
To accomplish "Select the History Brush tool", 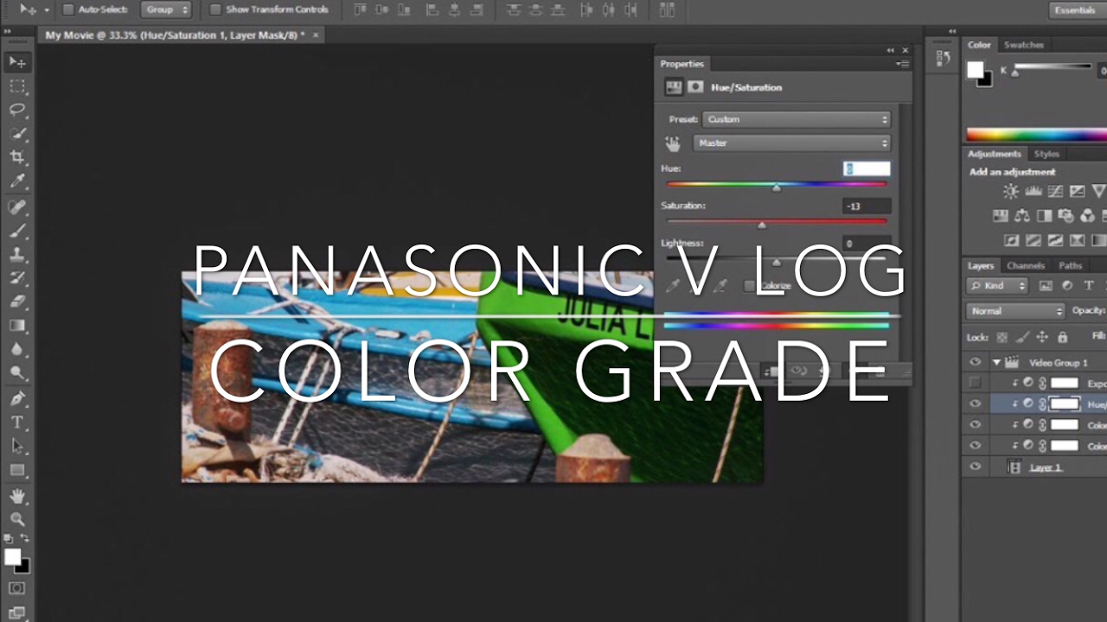I will pyautogui.click(x=16, y=278).
